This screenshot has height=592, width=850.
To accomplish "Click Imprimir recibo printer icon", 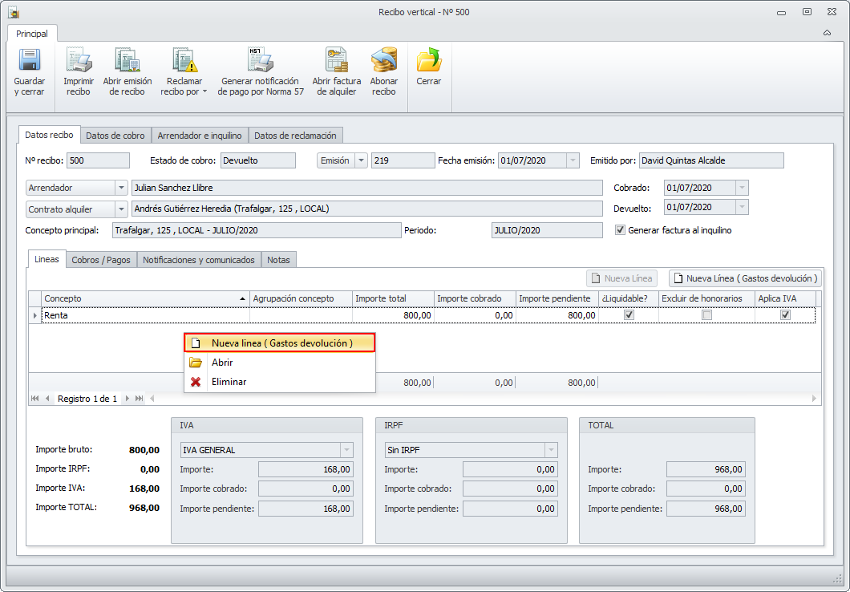I will [x=79, y=62].
